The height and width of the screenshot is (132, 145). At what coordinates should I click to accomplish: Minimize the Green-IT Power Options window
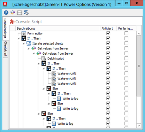point(119,3)
